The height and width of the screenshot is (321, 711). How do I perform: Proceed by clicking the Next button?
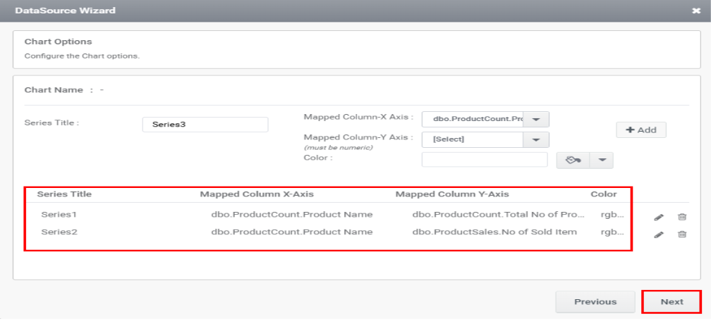671,302
